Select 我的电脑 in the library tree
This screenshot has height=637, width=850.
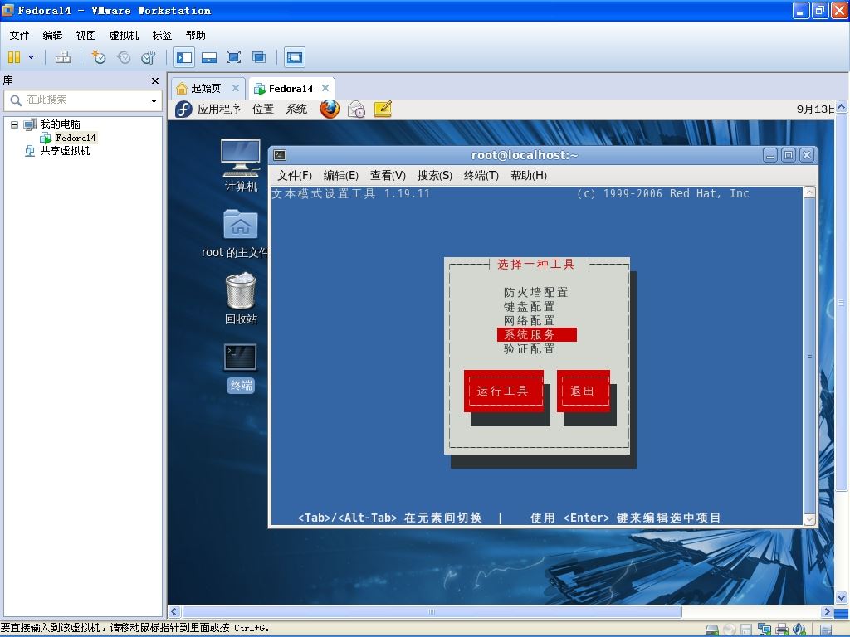click(x=60, y=124)
